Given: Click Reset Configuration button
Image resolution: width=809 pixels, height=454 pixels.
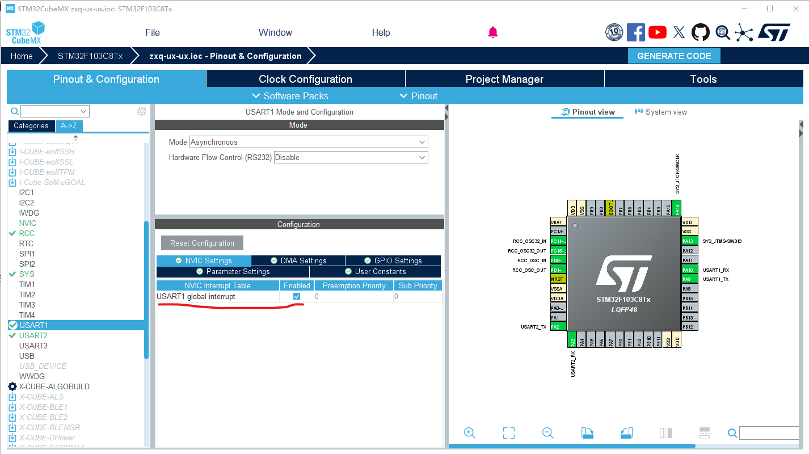Looking at the screenshot, I should coord(202,243).
